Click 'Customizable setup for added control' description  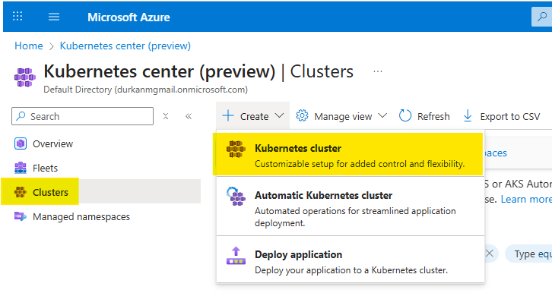360,164
